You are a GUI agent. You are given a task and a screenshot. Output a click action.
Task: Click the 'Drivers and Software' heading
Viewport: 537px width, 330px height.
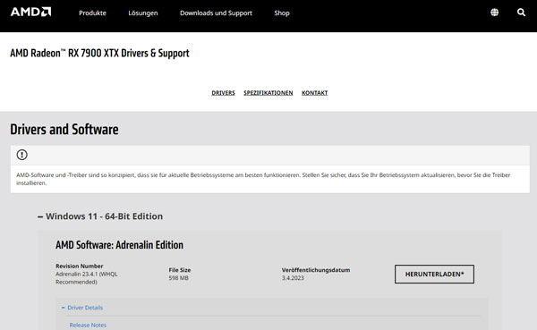coord(64,130)
